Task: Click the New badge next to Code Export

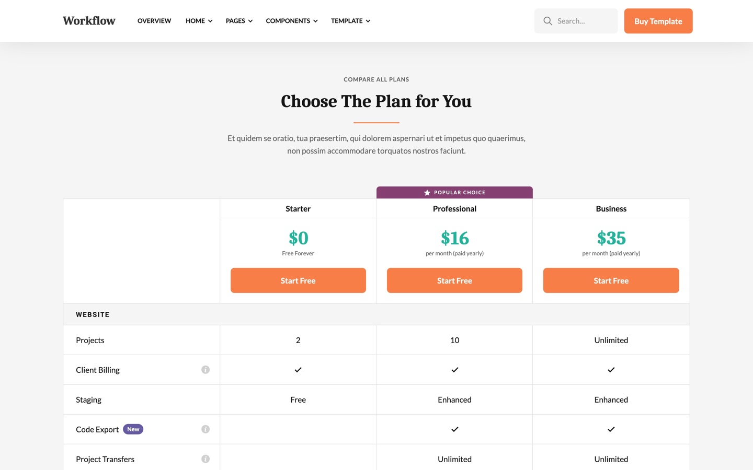Action: pos(133,429)
